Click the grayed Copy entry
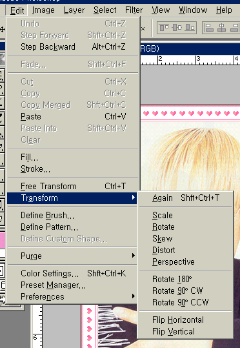 click(x=73, y=94)
